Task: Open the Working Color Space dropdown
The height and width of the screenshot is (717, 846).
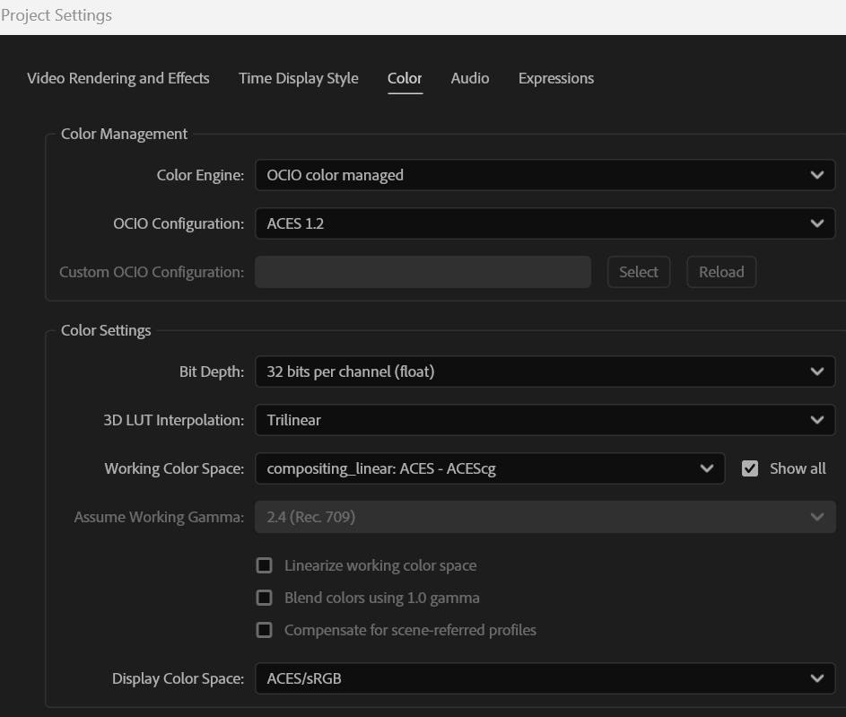Action: pyautogui.click(x=489, y=468)
